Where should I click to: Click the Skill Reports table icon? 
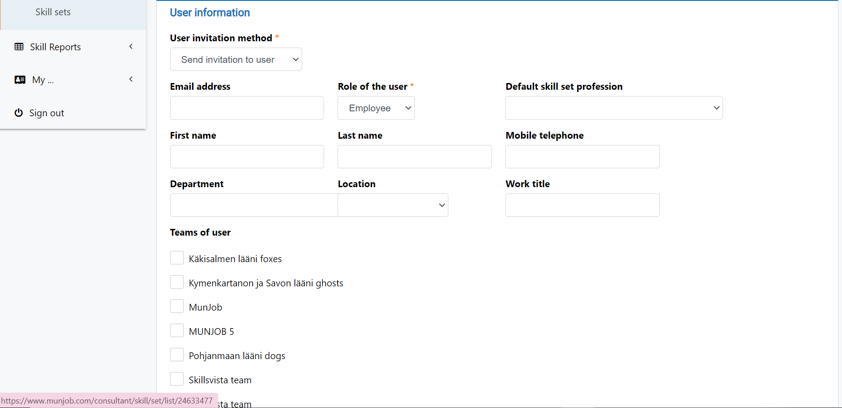[19, 47]
